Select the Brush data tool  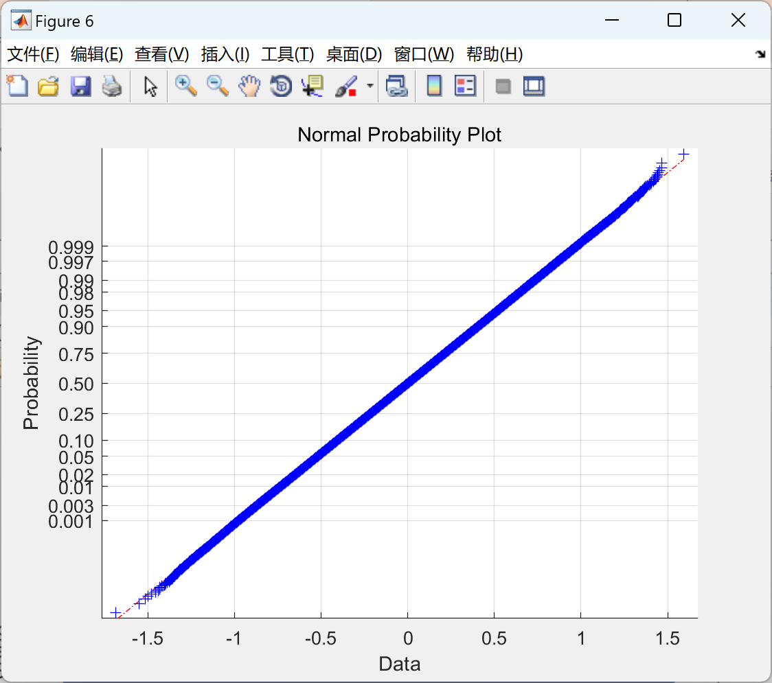346,86
